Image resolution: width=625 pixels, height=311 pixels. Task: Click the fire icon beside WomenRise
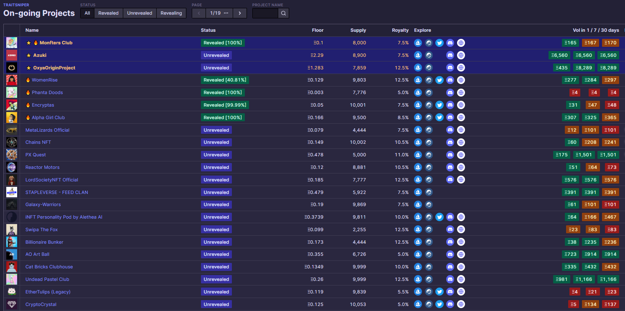tap(28, 80)
